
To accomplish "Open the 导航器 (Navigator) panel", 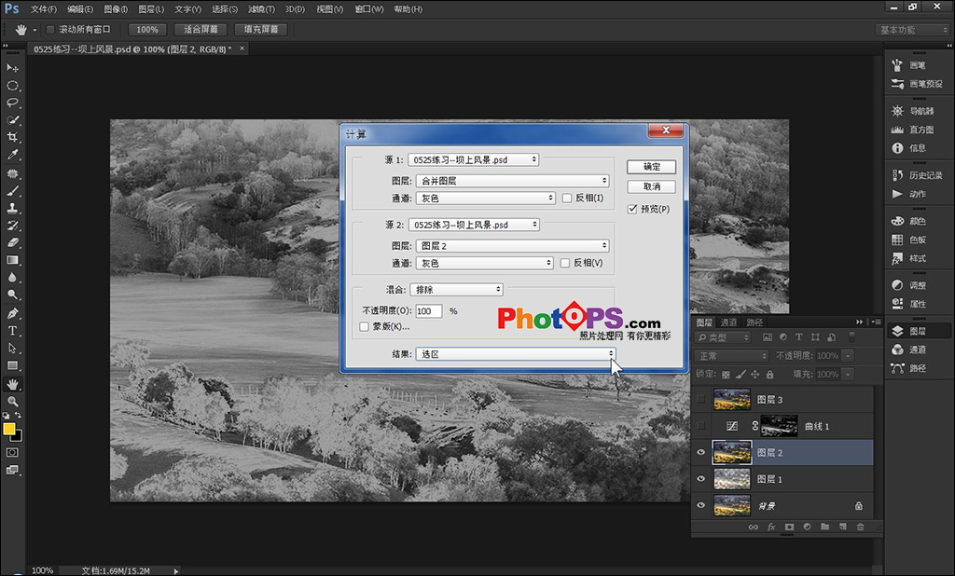I will click(x=915, y=111).
